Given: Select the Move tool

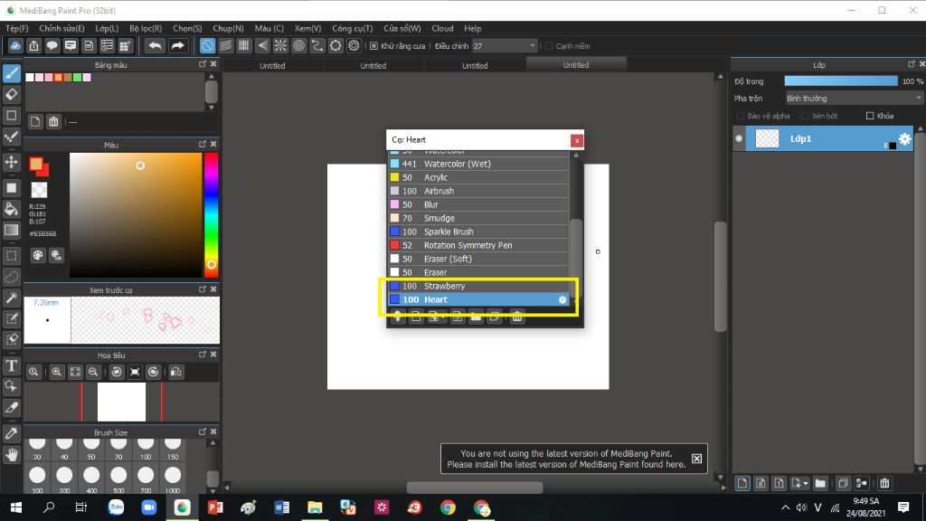Looking at the screenshot, I should pos(12,162).
